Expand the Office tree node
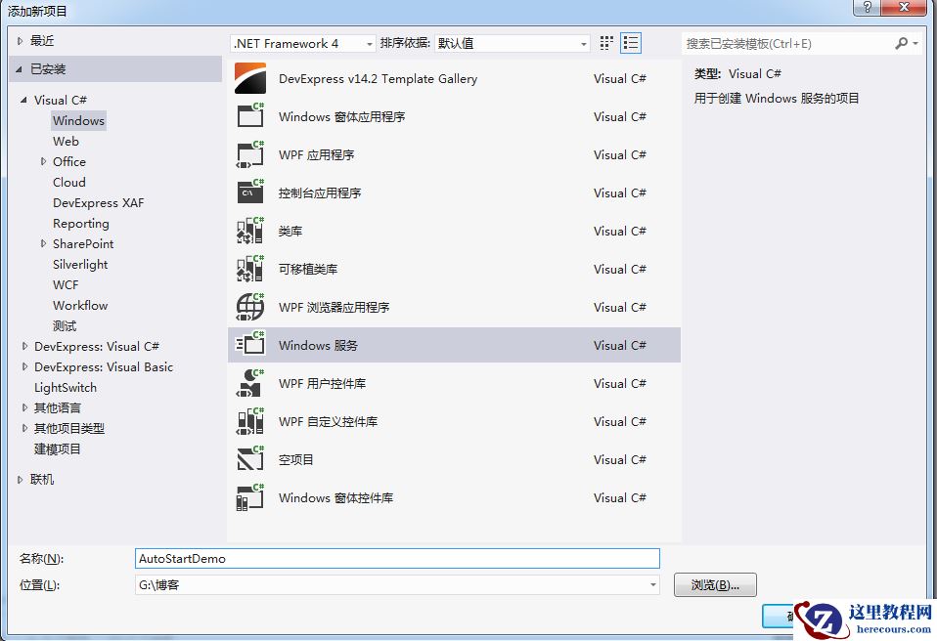Viewport: 937px width, 641px height. pyautogui.click(x=43, y=161)
